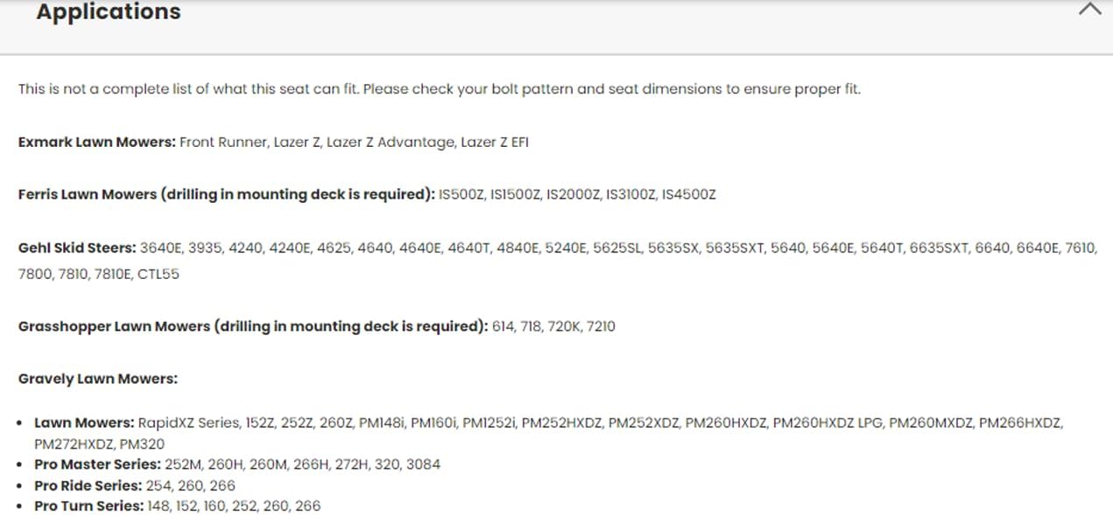Click the Gravely Lawn Mowers heading
Screen dimensions: 1113x515
pos(97,379)
